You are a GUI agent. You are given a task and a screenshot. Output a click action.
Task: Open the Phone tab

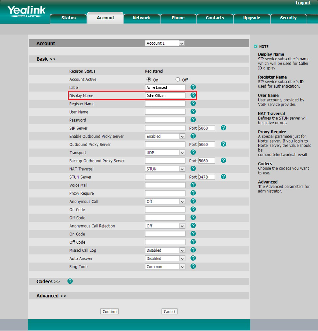[x=178, y=18]
